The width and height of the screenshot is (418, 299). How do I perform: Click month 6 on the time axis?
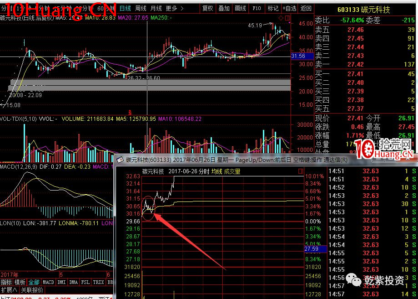pos(109,275)
